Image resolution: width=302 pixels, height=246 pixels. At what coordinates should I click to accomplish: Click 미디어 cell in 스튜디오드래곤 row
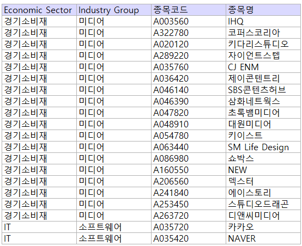click(114, 204)
